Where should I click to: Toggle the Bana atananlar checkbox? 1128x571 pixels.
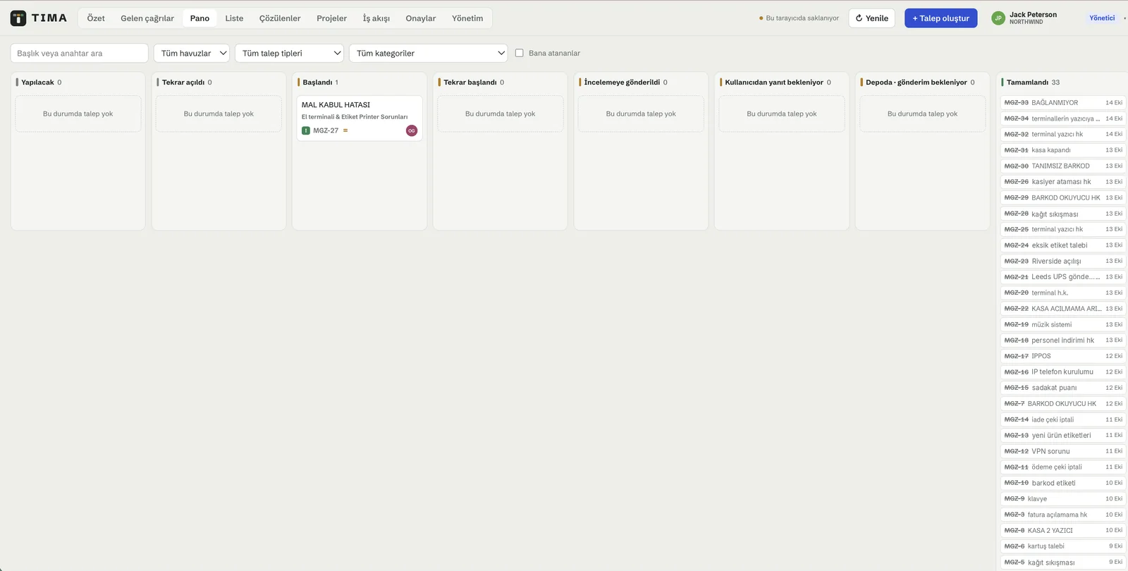click(520, 53)
